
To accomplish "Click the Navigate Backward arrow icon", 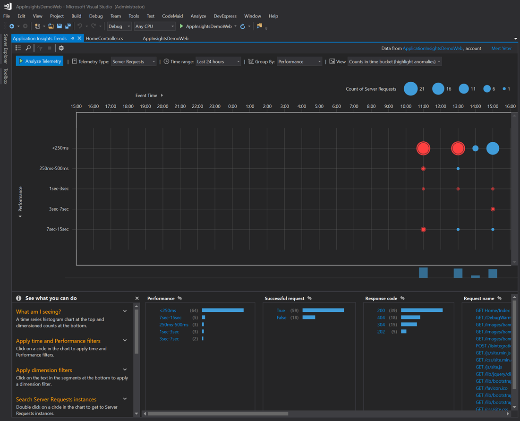I will click(x=12, y=26).
